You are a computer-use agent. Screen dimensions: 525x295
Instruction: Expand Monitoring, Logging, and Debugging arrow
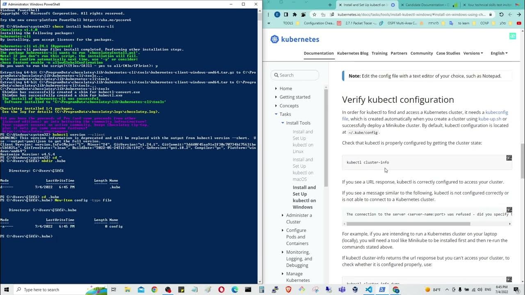click(x=283, y=252)
